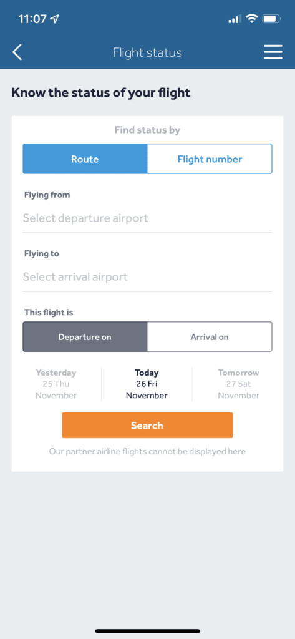This screenshot has height=639, width=295.
Task: Open the hamburger menu icon
Action: pos(273,52)
